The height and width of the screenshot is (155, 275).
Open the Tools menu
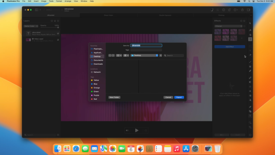coord(51,1)
